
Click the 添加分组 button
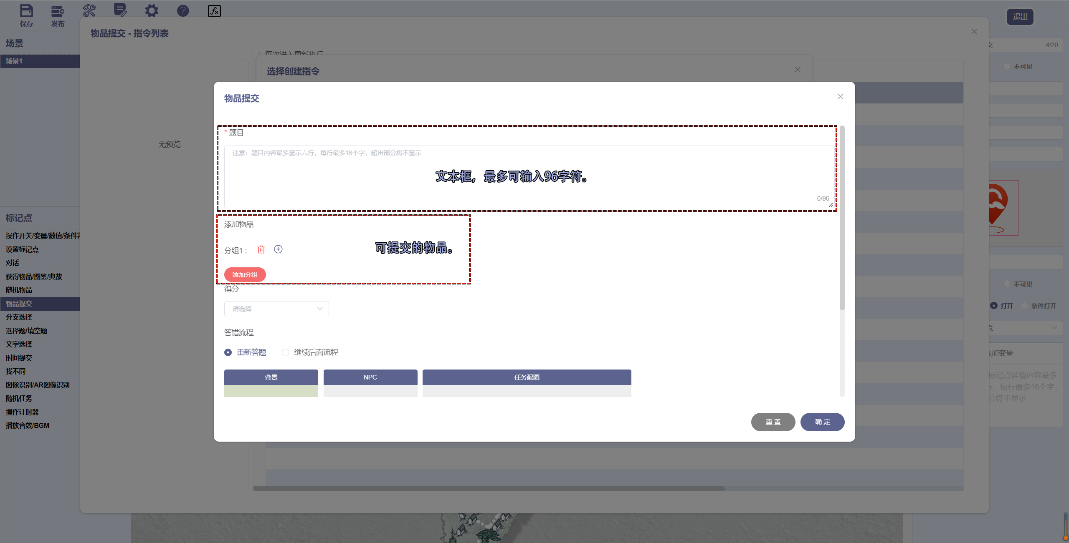tap(245, 274)
